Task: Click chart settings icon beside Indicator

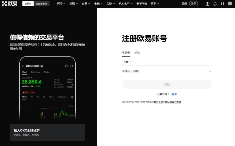Action: 72,97
